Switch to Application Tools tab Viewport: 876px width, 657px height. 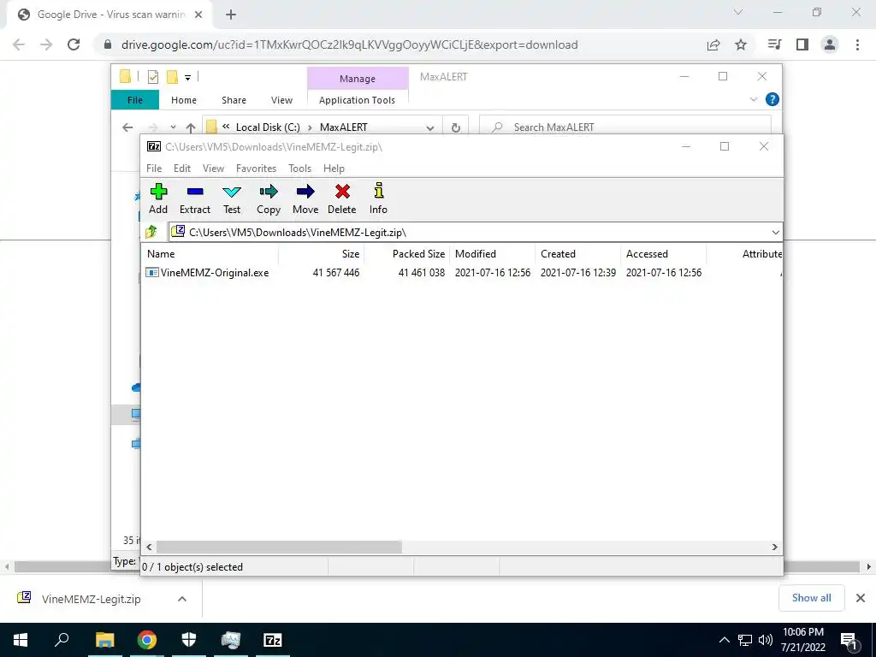[x=357, y=100]
